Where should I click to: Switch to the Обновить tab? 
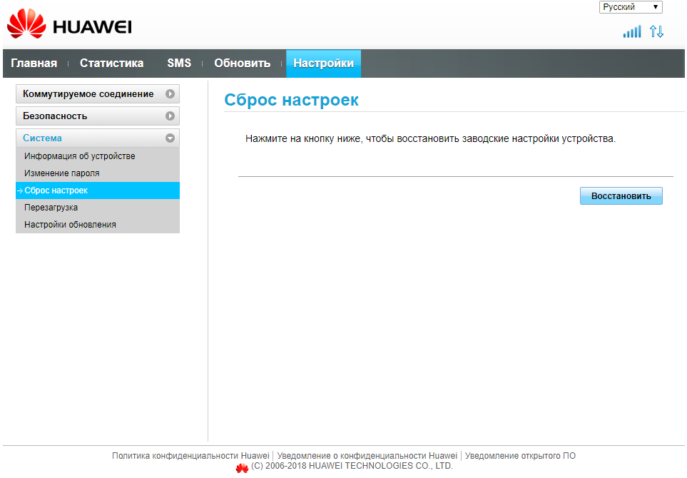[243, 63]
